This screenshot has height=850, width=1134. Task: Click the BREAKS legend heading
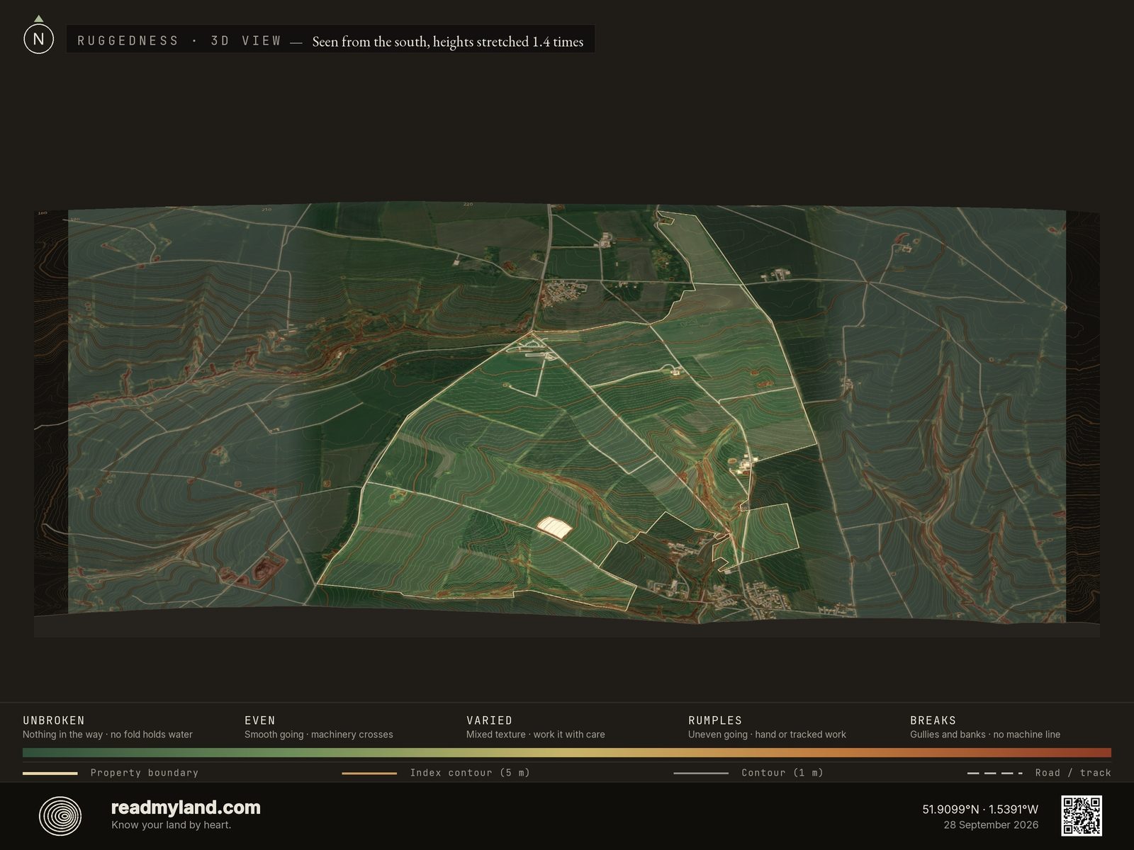tap(933, 720)
